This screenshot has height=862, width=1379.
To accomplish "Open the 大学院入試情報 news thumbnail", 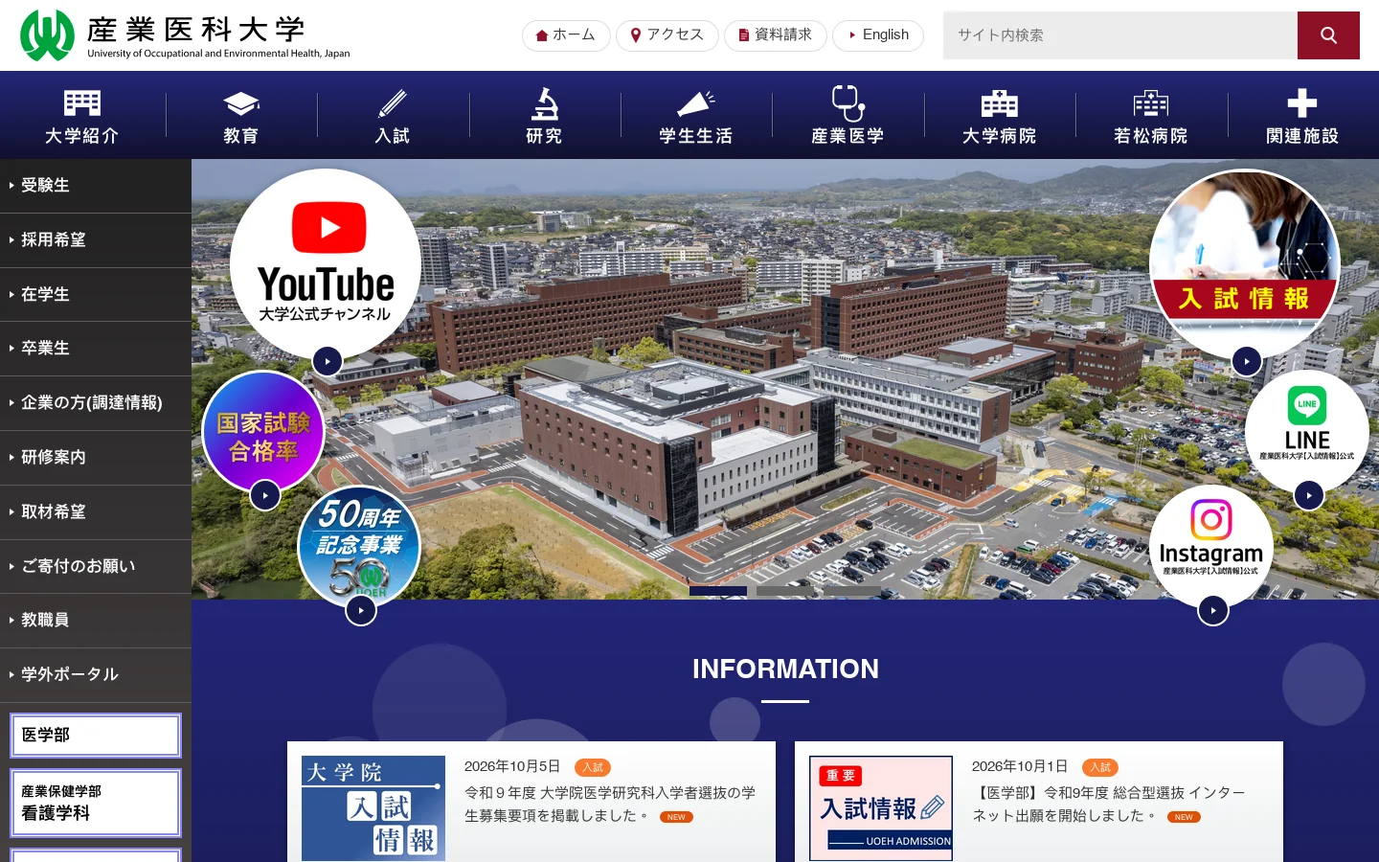I will pos(373,808).
